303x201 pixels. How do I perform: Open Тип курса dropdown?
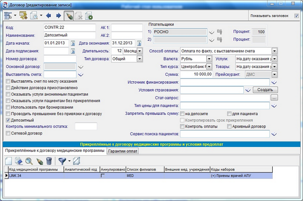click(209, 67)
